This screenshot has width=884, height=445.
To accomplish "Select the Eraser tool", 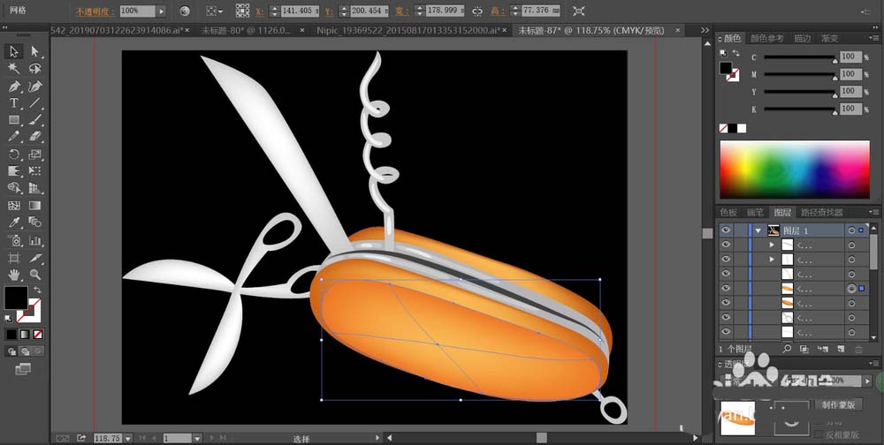I will point(35,137).
